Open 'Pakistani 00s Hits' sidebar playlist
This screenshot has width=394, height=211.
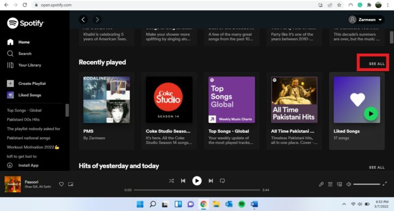(x=23, y=120)
